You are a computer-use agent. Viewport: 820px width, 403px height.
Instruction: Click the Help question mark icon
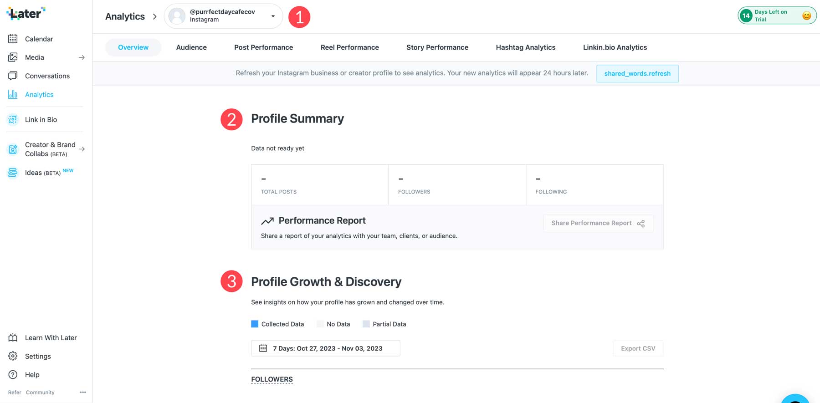pos(13,375)
